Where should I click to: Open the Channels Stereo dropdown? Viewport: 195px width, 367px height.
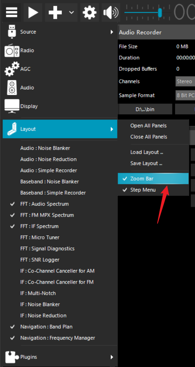185,82
